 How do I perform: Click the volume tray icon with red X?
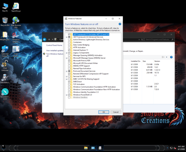coord(175,148)
